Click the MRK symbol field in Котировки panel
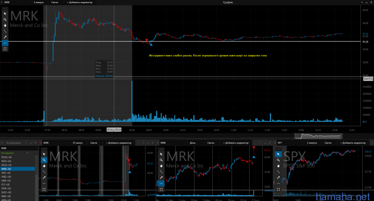This screenshot has height=201, width=374. (19, 148)
